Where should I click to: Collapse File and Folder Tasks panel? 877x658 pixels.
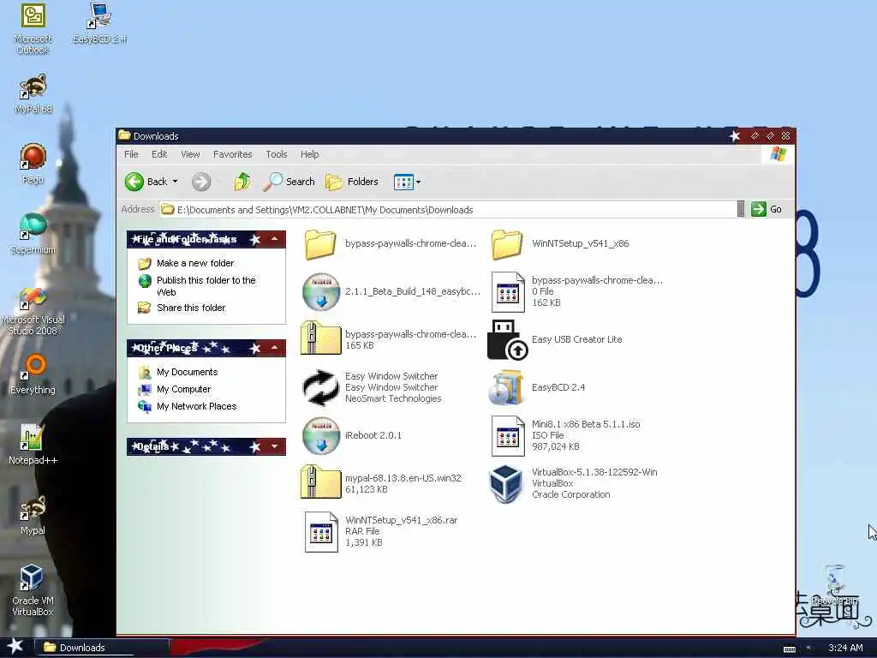pyautogui.click(x=275, y=239)
